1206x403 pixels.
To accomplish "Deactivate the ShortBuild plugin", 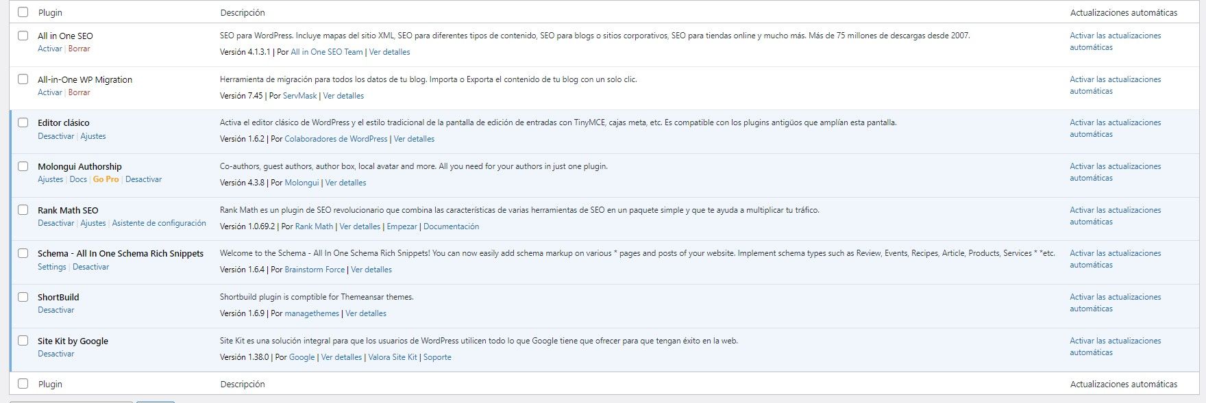I will point(56,310).
